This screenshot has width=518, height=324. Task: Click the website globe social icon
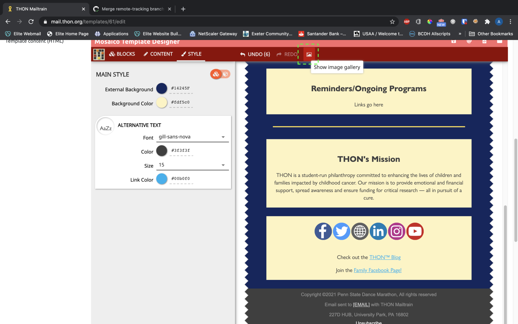coord(360,231)
